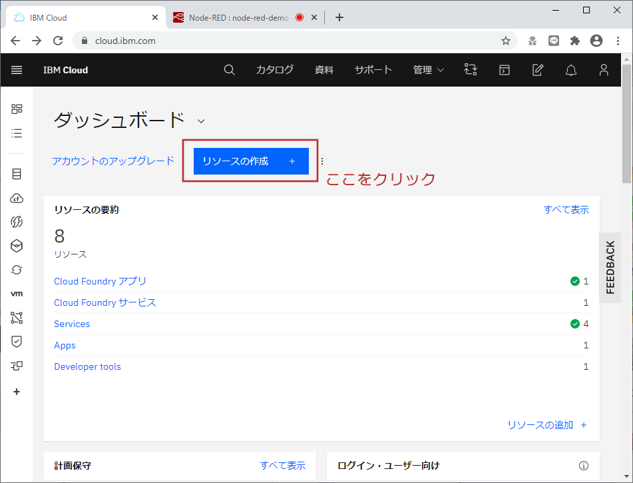Open the resource list icon in the sidebar
The image size is (633, 483).
(x=16, y=133)
